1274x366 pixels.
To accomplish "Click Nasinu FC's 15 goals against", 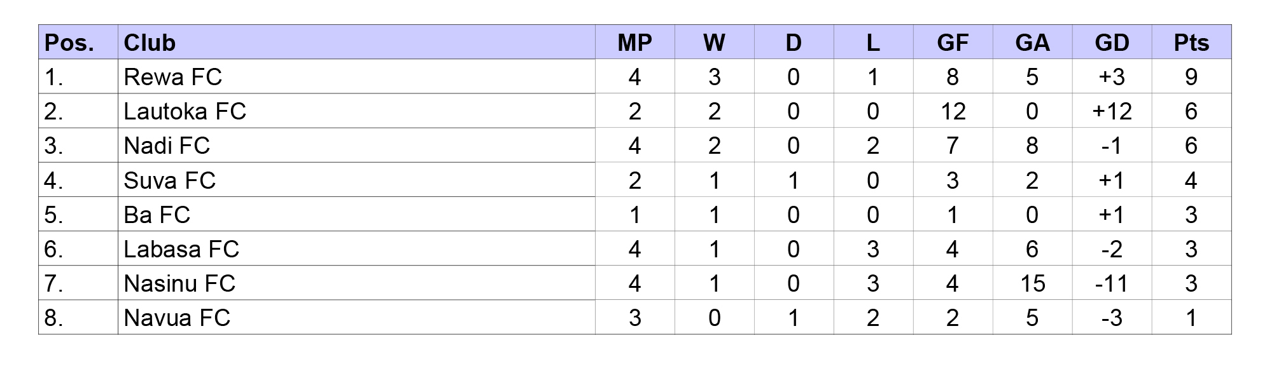I will tap(1032, 283).
